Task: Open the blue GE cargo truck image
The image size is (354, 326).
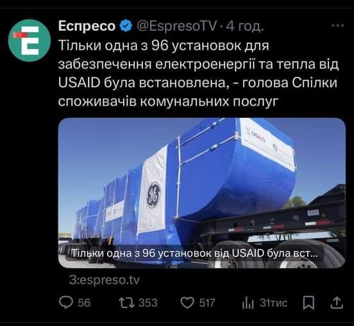Action: 202,193
